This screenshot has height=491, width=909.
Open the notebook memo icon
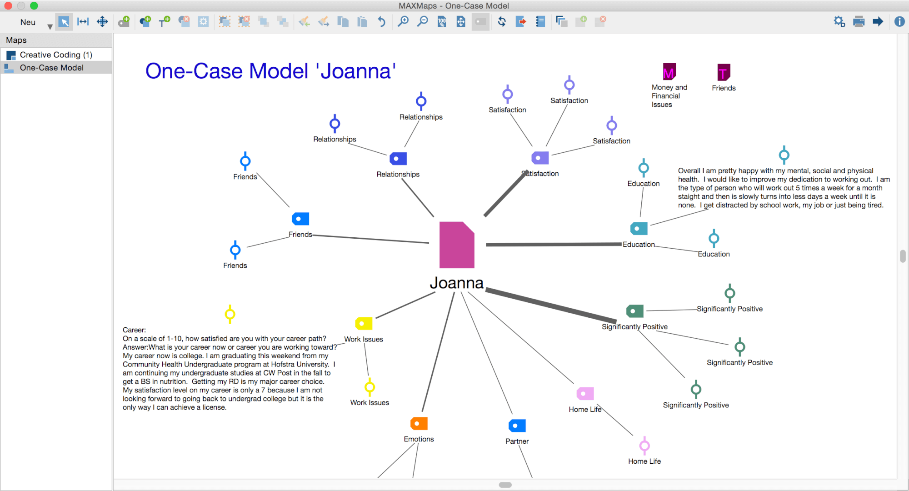coord(540,21)
